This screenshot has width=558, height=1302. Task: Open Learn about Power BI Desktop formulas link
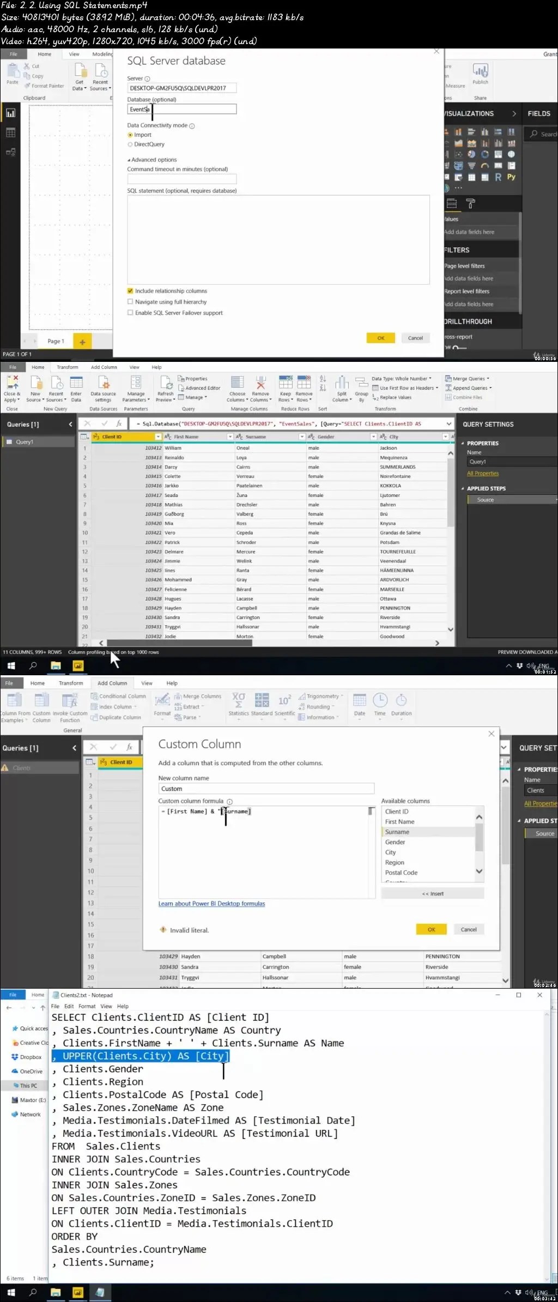pos(211,904)
